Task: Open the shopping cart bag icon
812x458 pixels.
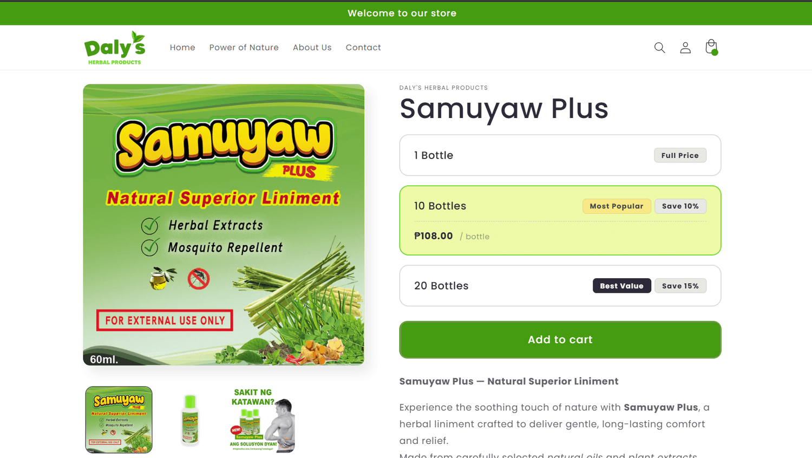Action: coord(711,47)
